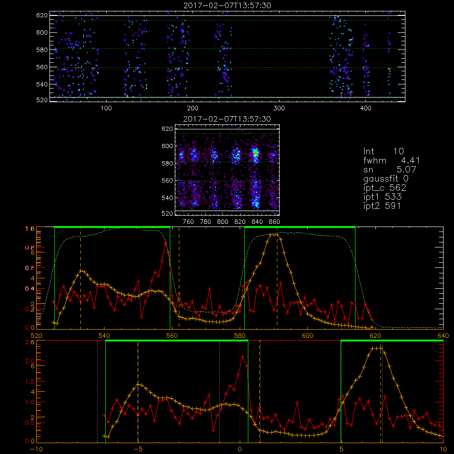
Task: Click x-axis label 580 on the upper profile plot
Action: [x=240, y=336]
